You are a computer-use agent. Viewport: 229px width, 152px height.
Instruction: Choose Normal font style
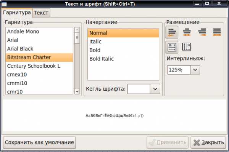[x=123, y=33]
